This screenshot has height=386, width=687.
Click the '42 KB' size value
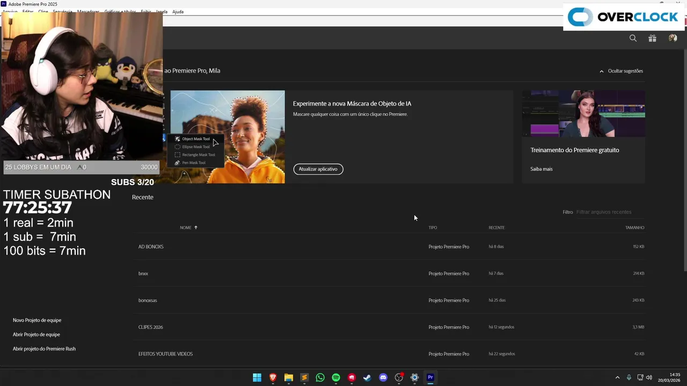639,354
